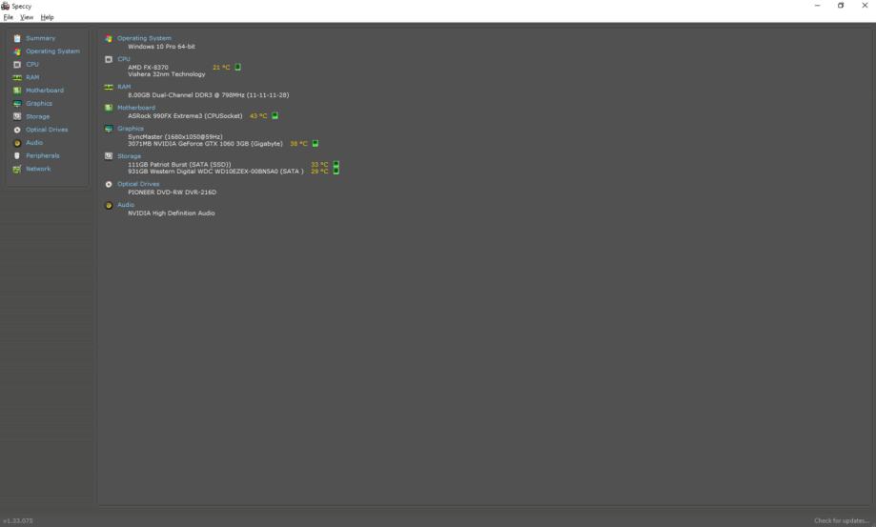
Task: Click the Motherboard temperature status indicator
Action: click(x=275, y=115)
